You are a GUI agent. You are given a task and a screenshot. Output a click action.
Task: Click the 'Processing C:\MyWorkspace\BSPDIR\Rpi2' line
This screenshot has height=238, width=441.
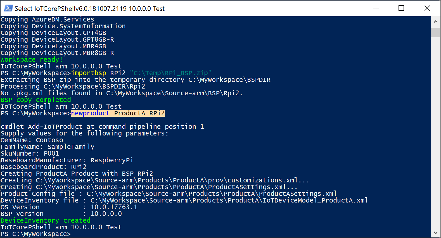(73, 86)
